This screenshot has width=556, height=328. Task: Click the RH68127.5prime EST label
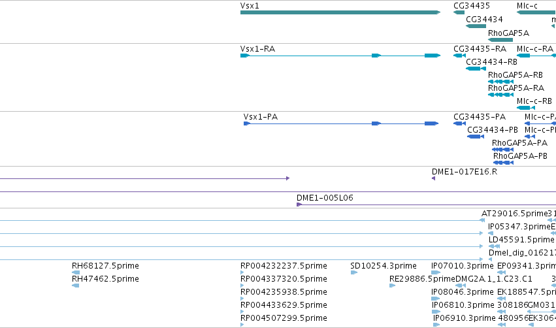coord(105,266)
